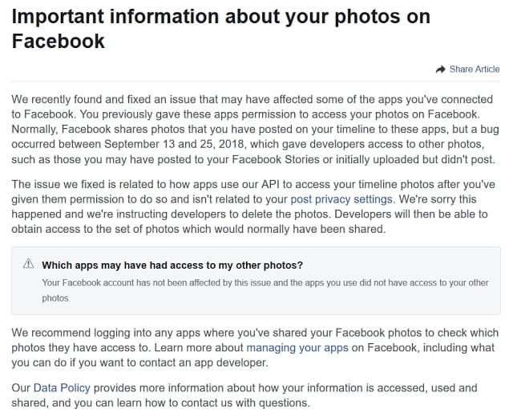This screenshot has width=513, height=416.
Task: Click the "Important information about your photos" title
Action: click(220, 17)
